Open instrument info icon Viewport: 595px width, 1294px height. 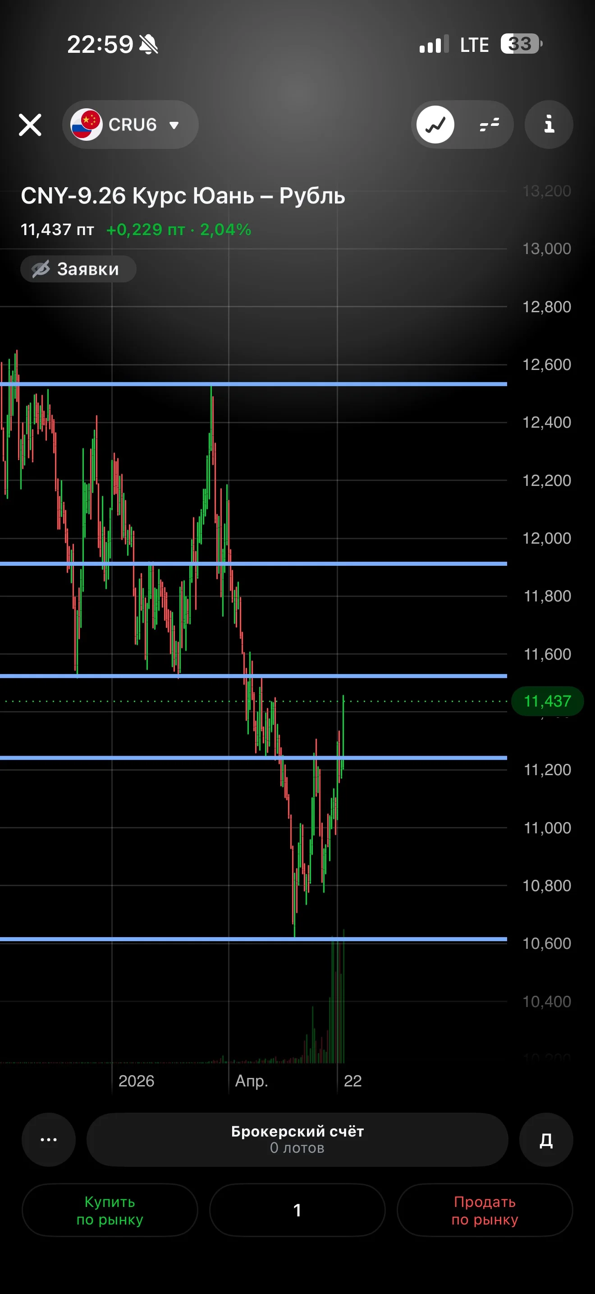(x=549, y=125)
